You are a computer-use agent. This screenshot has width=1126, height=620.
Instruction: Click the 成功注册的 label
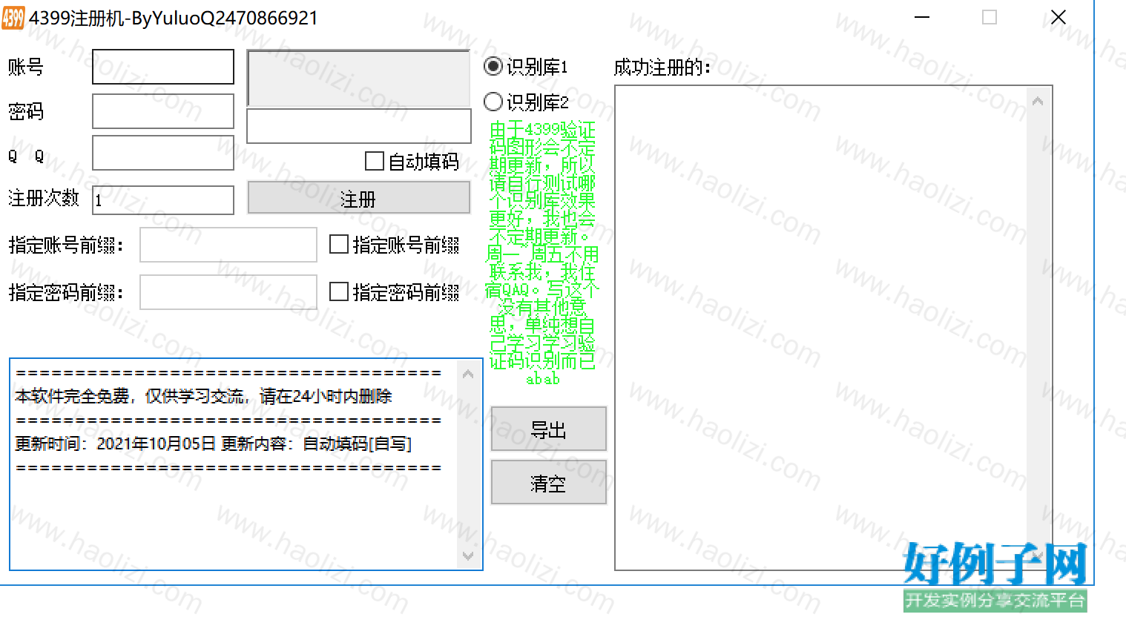(662, 67)
